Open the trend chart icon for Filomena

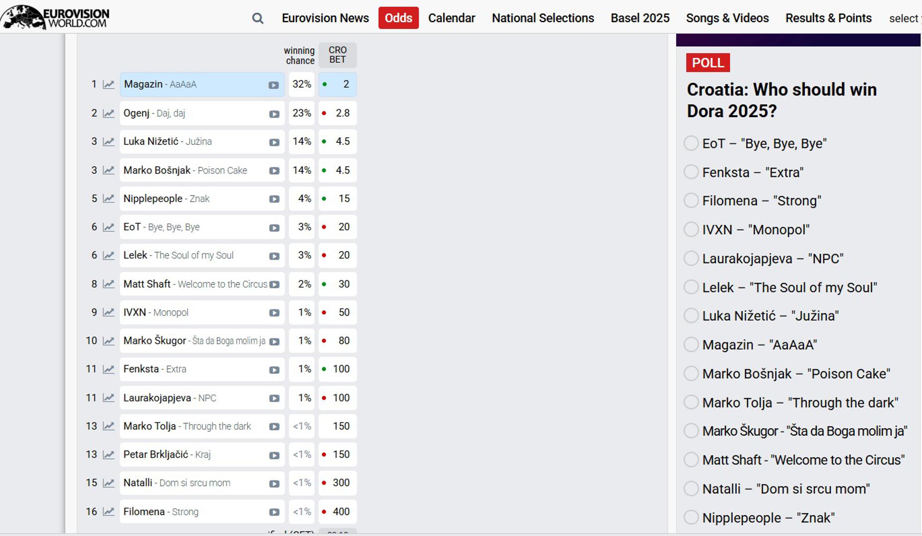pos(108,512)
